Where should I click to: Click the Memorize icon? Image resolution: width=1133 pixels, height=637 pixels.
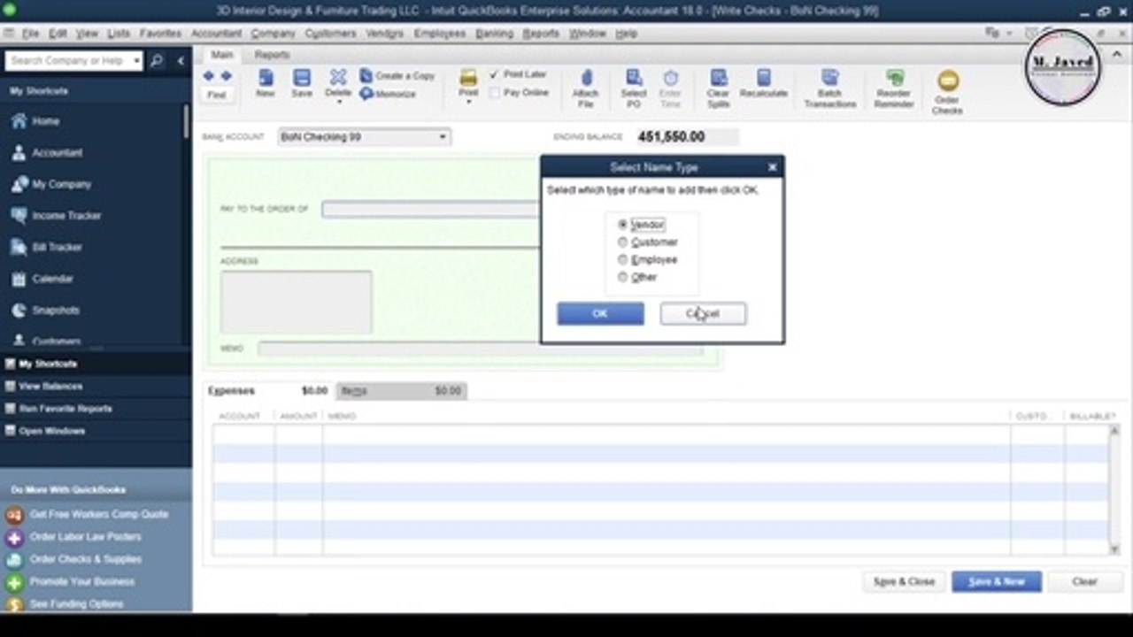coord(366,93)
